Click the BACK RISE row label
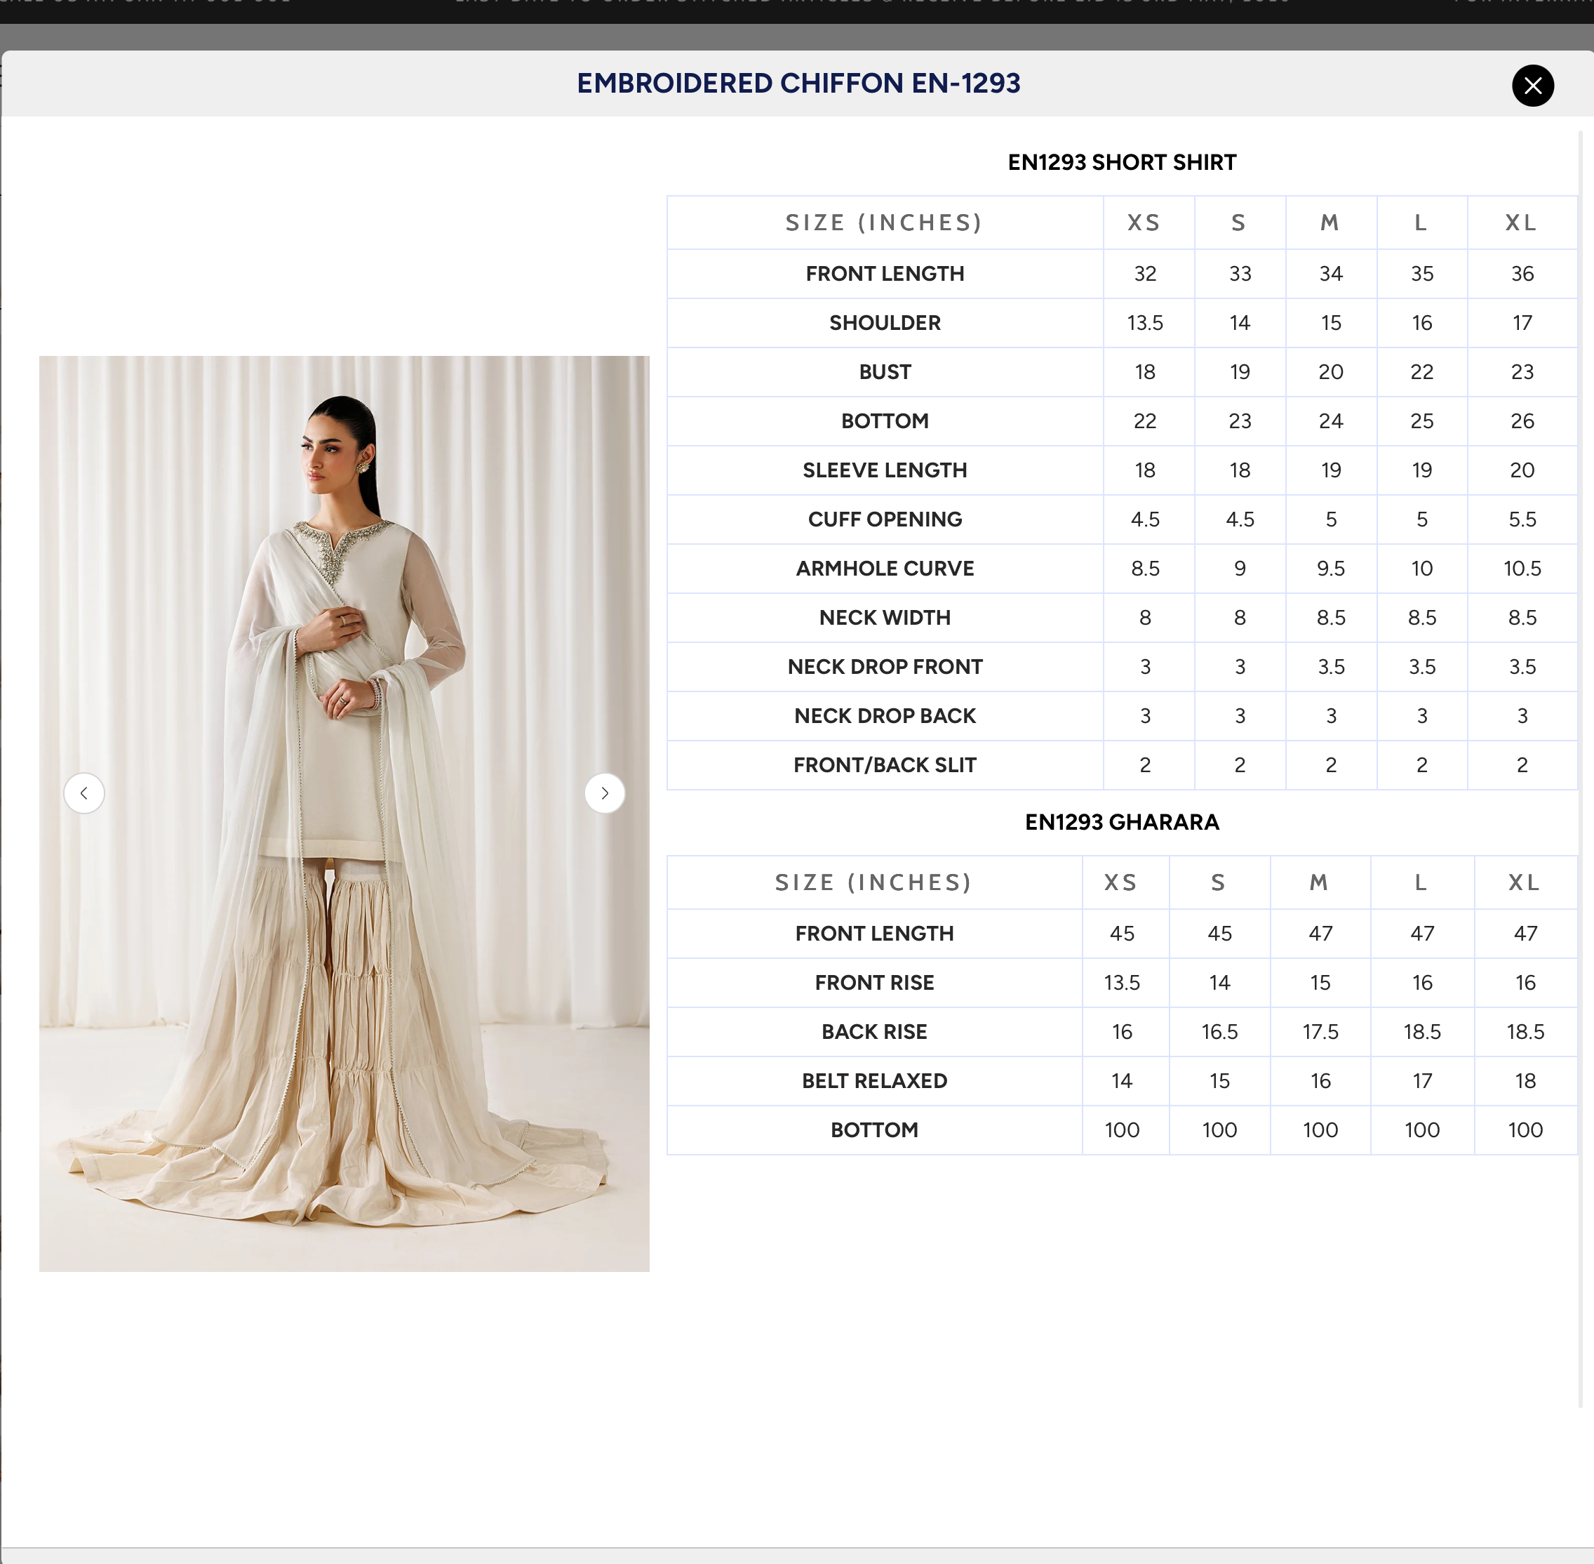The width and height of the screenshot is (1594, 1564). coord(874,1033)
